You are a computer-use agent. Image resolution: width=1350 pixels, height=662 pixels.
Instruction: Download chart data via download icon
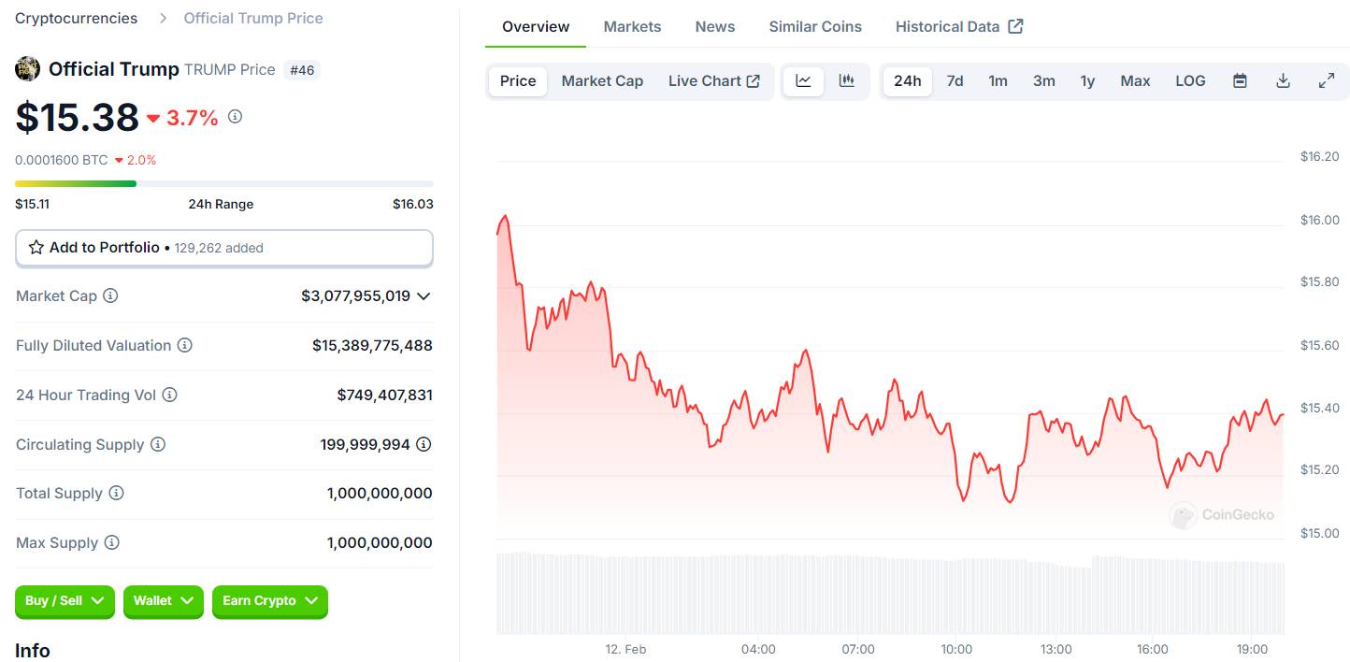(x=1283, y=81)
